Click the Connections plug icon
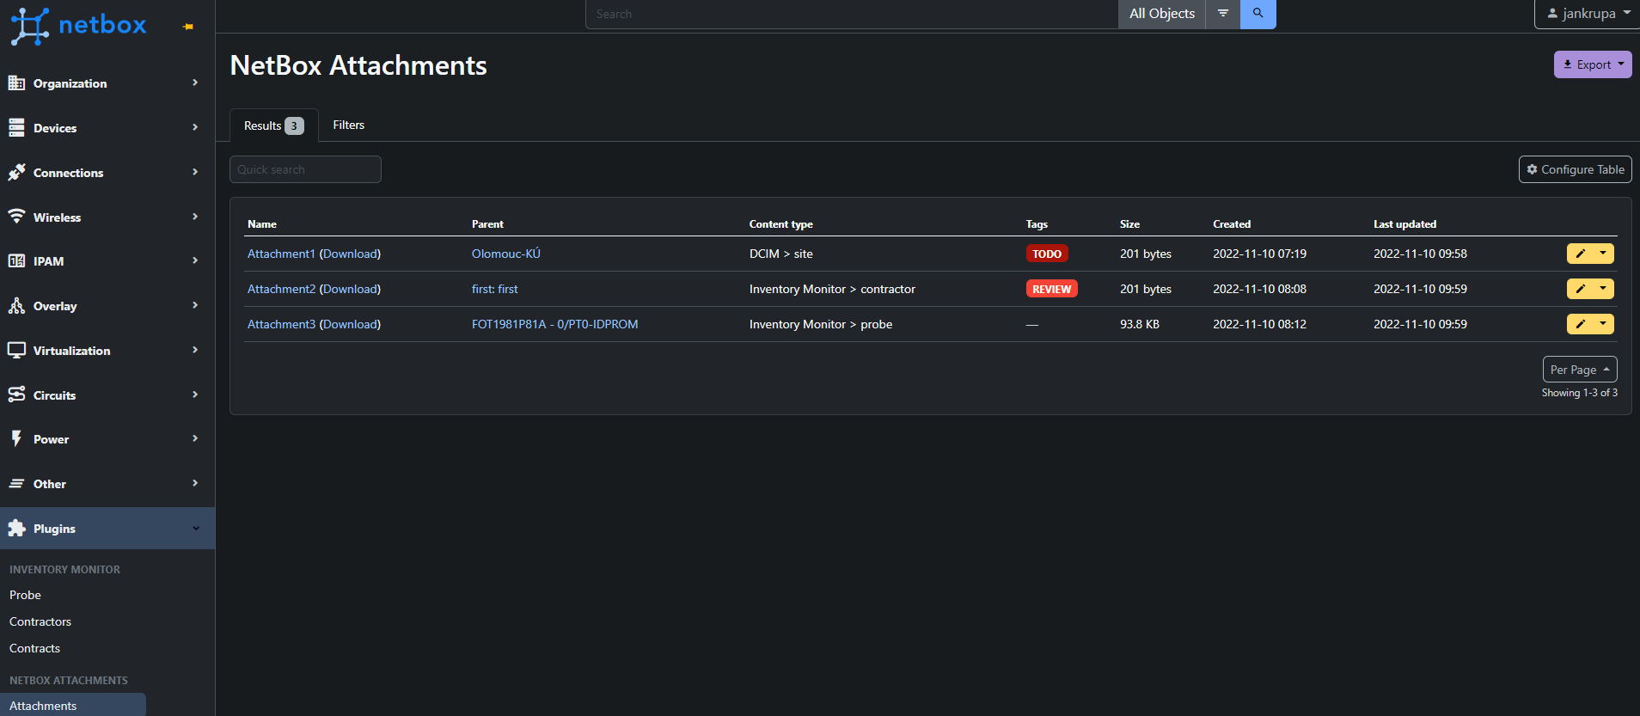 [16, 172]
